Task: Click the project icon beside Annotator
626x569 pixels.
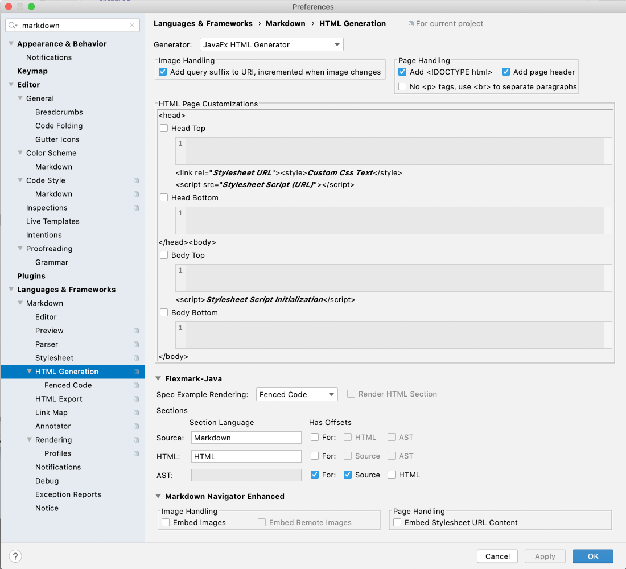Action: coord(136,426)
